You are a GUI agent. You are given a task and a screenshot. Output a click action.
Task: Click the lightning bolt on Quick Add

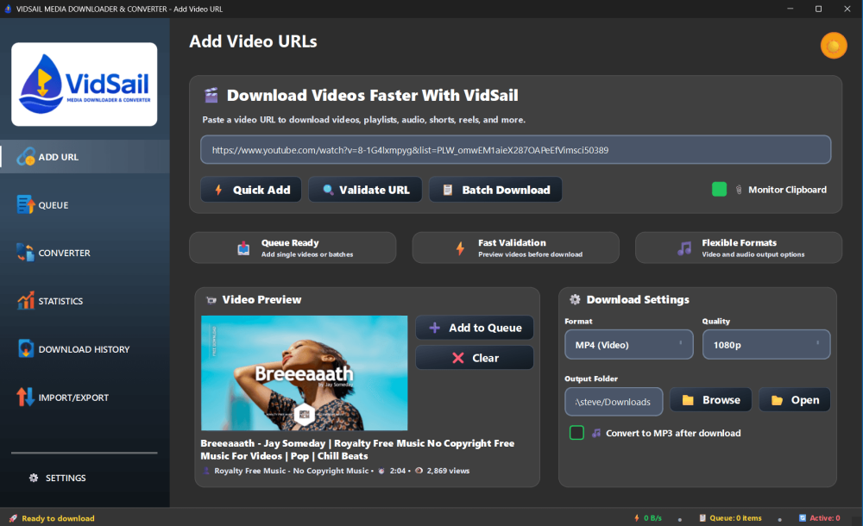[x=218, y=190]
